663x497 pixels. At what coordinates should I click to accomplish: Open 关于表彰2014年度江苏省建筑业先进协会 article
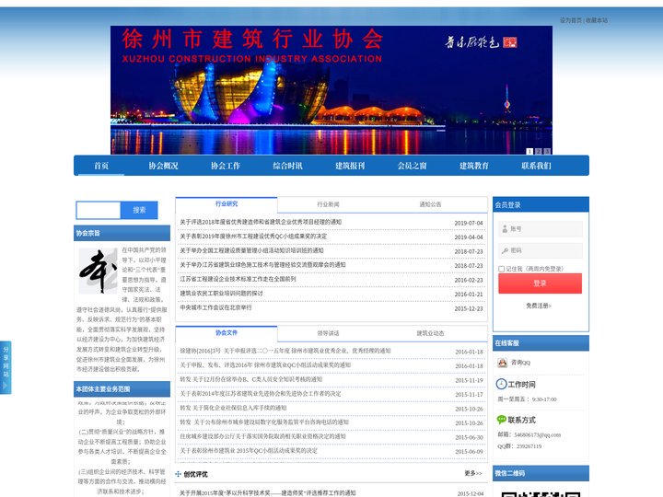(x=261, y=394)
